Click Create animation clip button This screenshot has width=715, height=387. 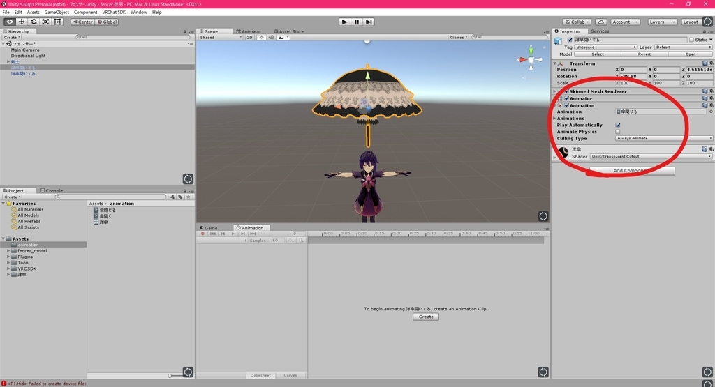[426, 317]
